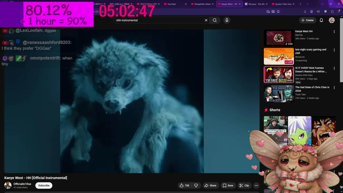Open the browser downloads arrow
Image resolution: width=343 pixels, height=193 pixels.
tap(305, 12)
